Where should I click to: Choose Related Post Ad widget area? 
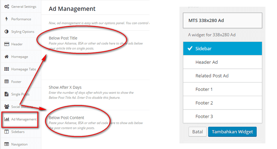[222, 76]
